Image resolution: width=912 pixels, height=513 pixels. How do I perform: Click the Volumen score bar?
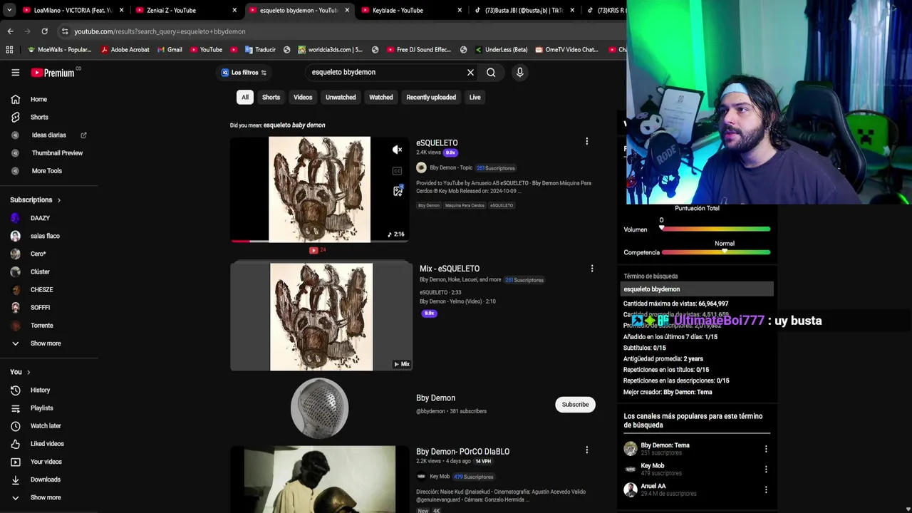coord(715,229)
